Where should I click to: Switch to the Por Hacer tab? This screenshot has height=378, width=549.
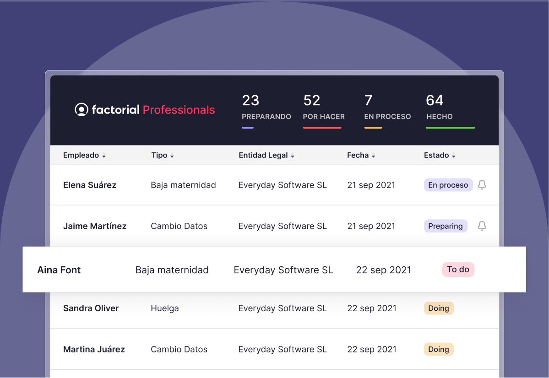[x=323, y=109]
